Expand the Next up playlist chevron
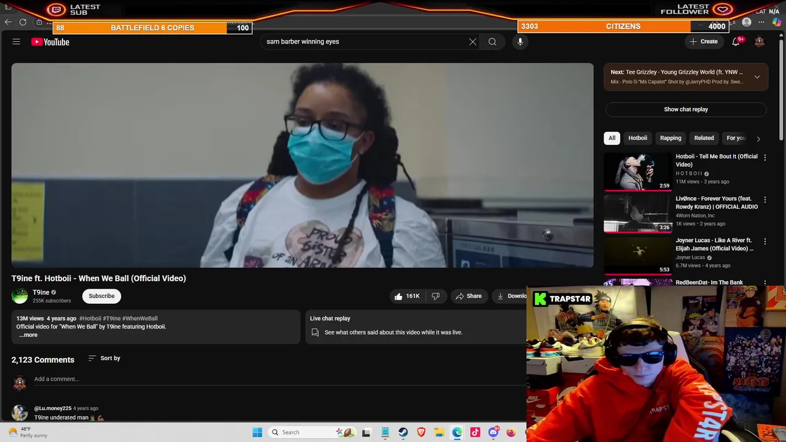Viewport: 786px width, 442px height. (x=757, y=77)
